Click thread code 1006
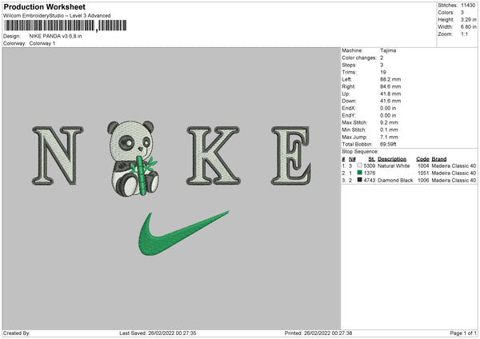Viewport: 480px width, 339px height. coord(423,180)
